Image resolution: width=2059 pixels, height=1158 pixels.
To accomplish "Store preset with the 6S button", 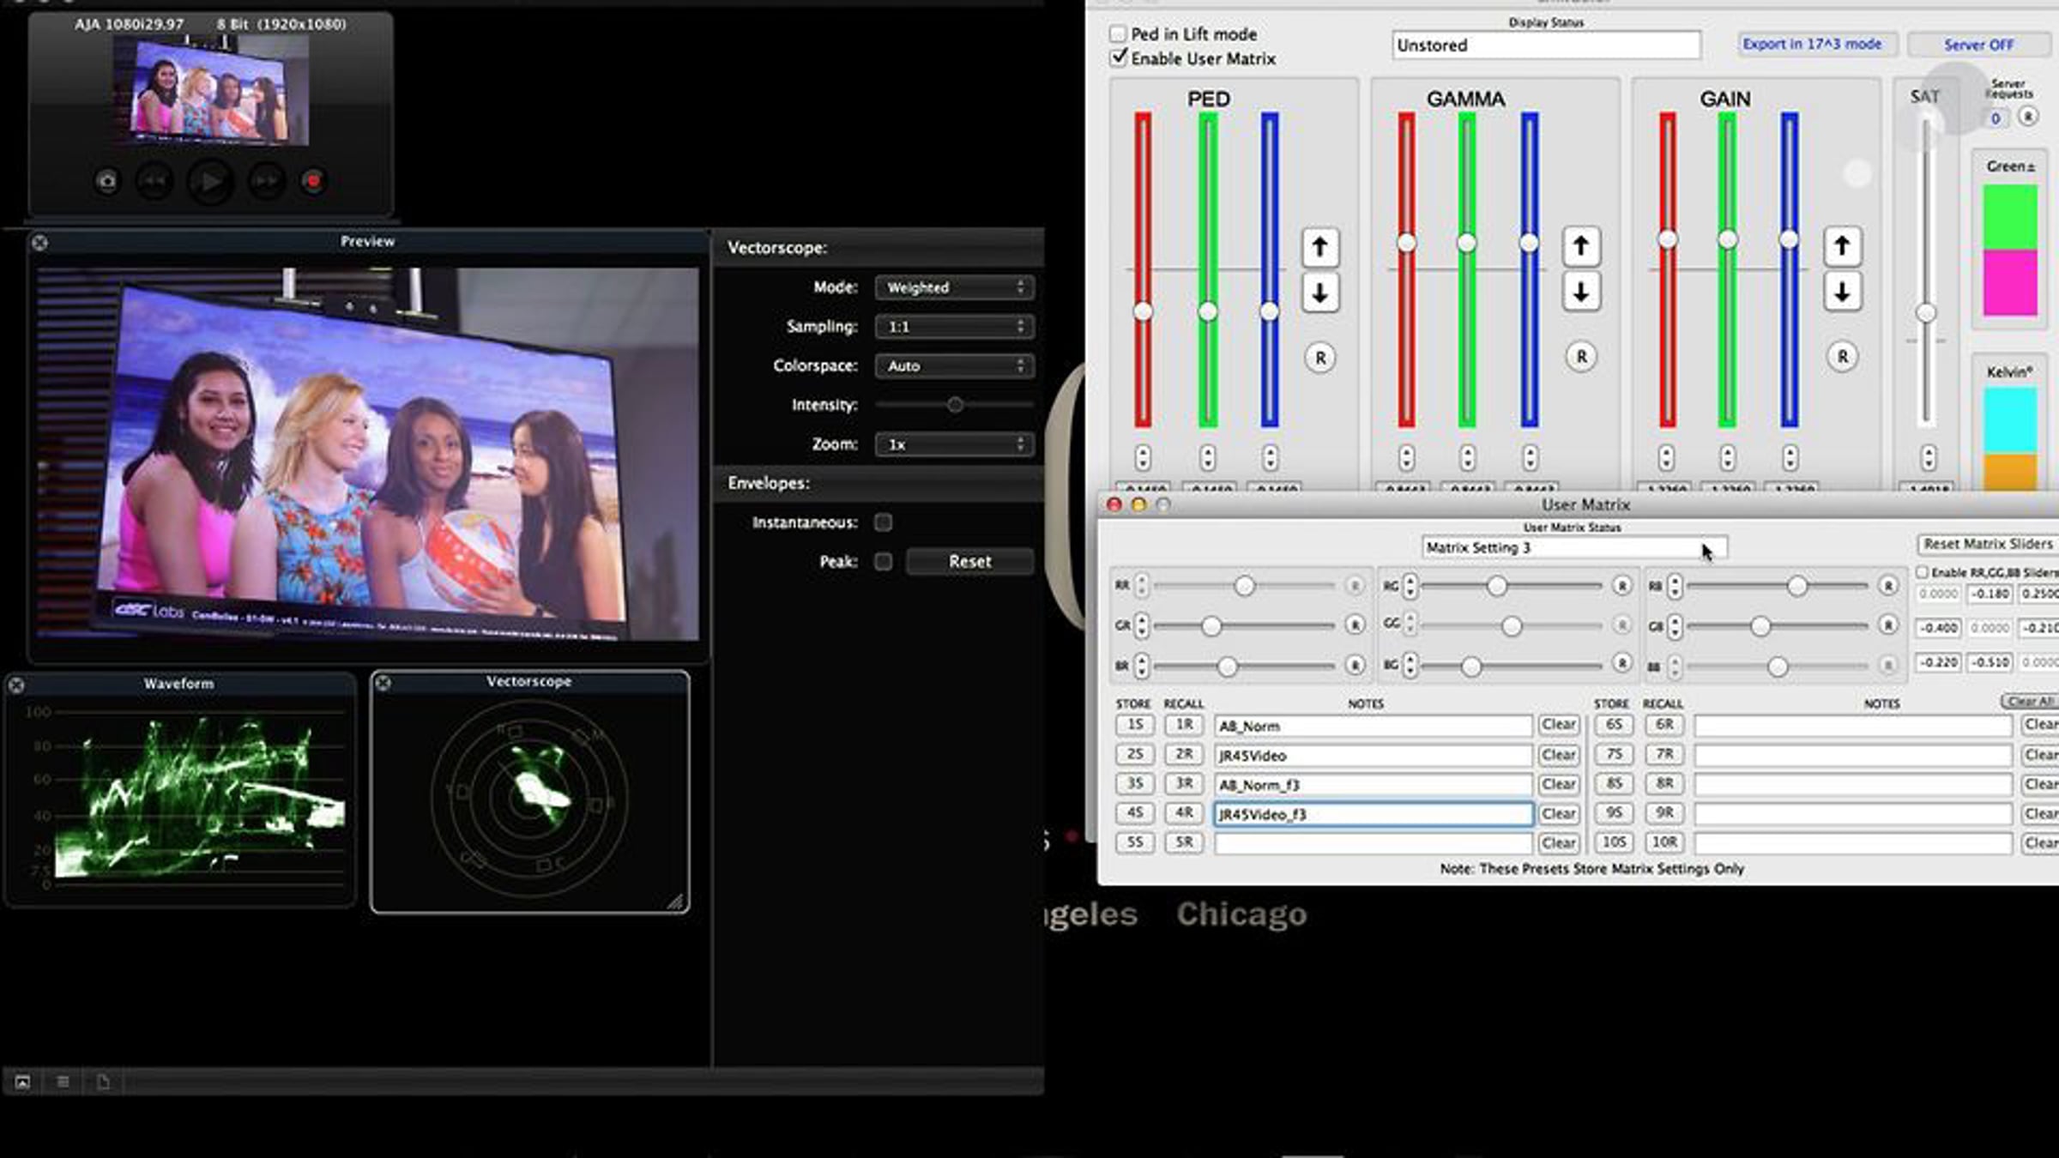I will click(1614, 725).
